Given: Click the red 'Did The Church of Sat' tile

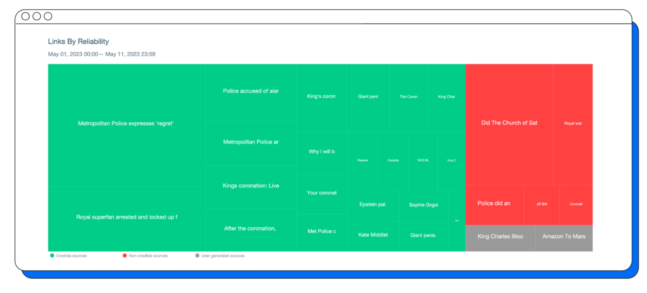Looking at the screenshot, I should [509, 123].
